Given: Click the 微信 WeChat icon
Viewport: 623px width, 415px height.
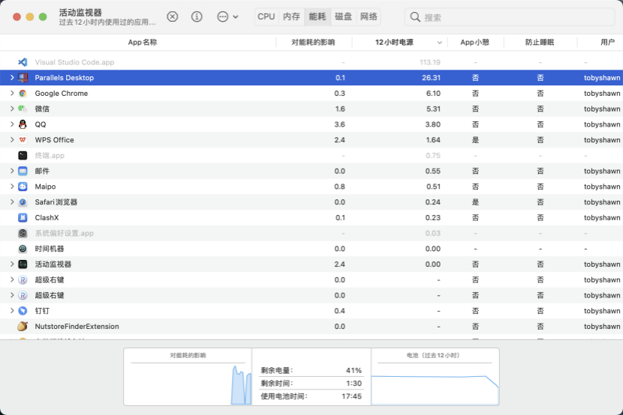Looking at the screenshot, I should pyautogui.click(x=23, y=109).
